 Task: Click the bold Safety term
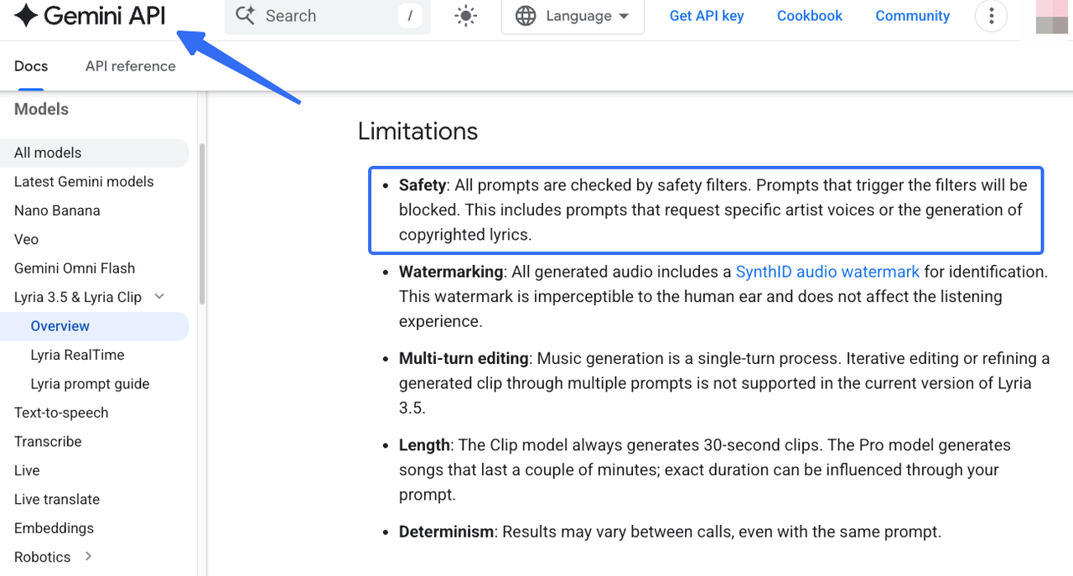[422, 184]
